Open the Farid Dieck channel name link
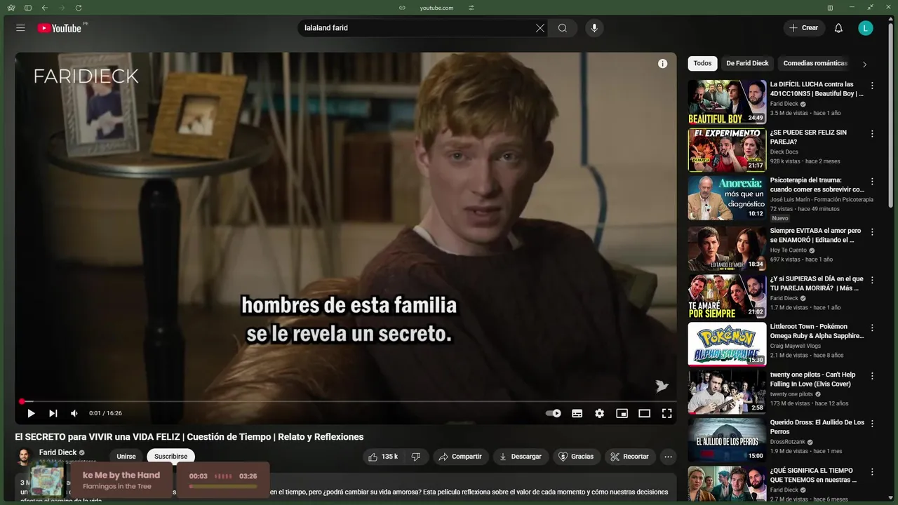The height and width of the screenshot is (505, 898). click(x=58, y=452)
